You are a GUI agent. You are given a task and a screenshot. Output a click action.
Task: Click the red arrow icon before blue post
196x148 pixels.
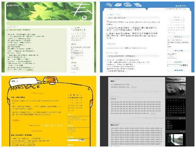(x=108, y=22)
